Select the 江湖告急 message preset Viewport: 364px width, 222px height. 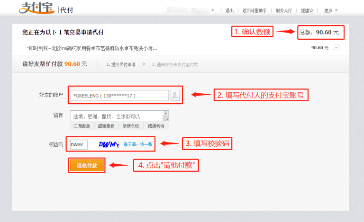click(x=82, y=126)
